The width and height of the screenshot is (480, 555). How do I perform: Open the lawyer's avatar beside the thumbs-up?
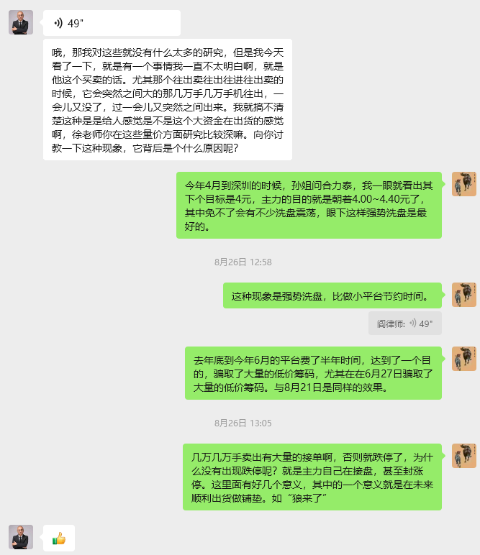(x=21, y=537)
